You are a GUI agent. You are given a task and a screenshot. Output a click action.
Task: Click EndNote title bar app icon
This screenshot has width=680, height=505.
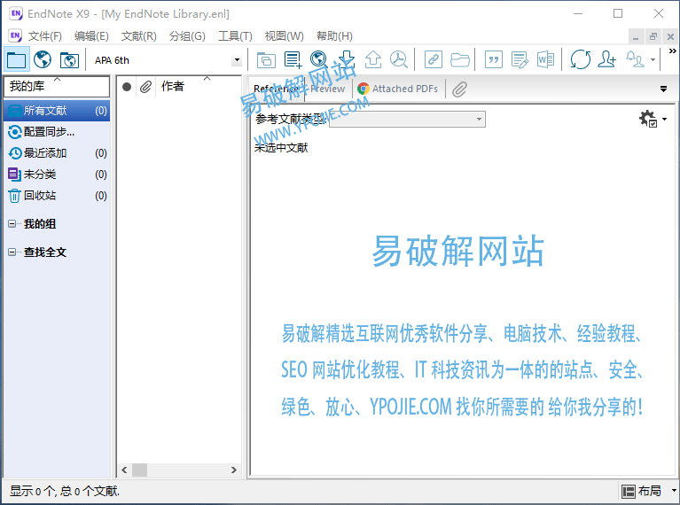coord(16,13)
